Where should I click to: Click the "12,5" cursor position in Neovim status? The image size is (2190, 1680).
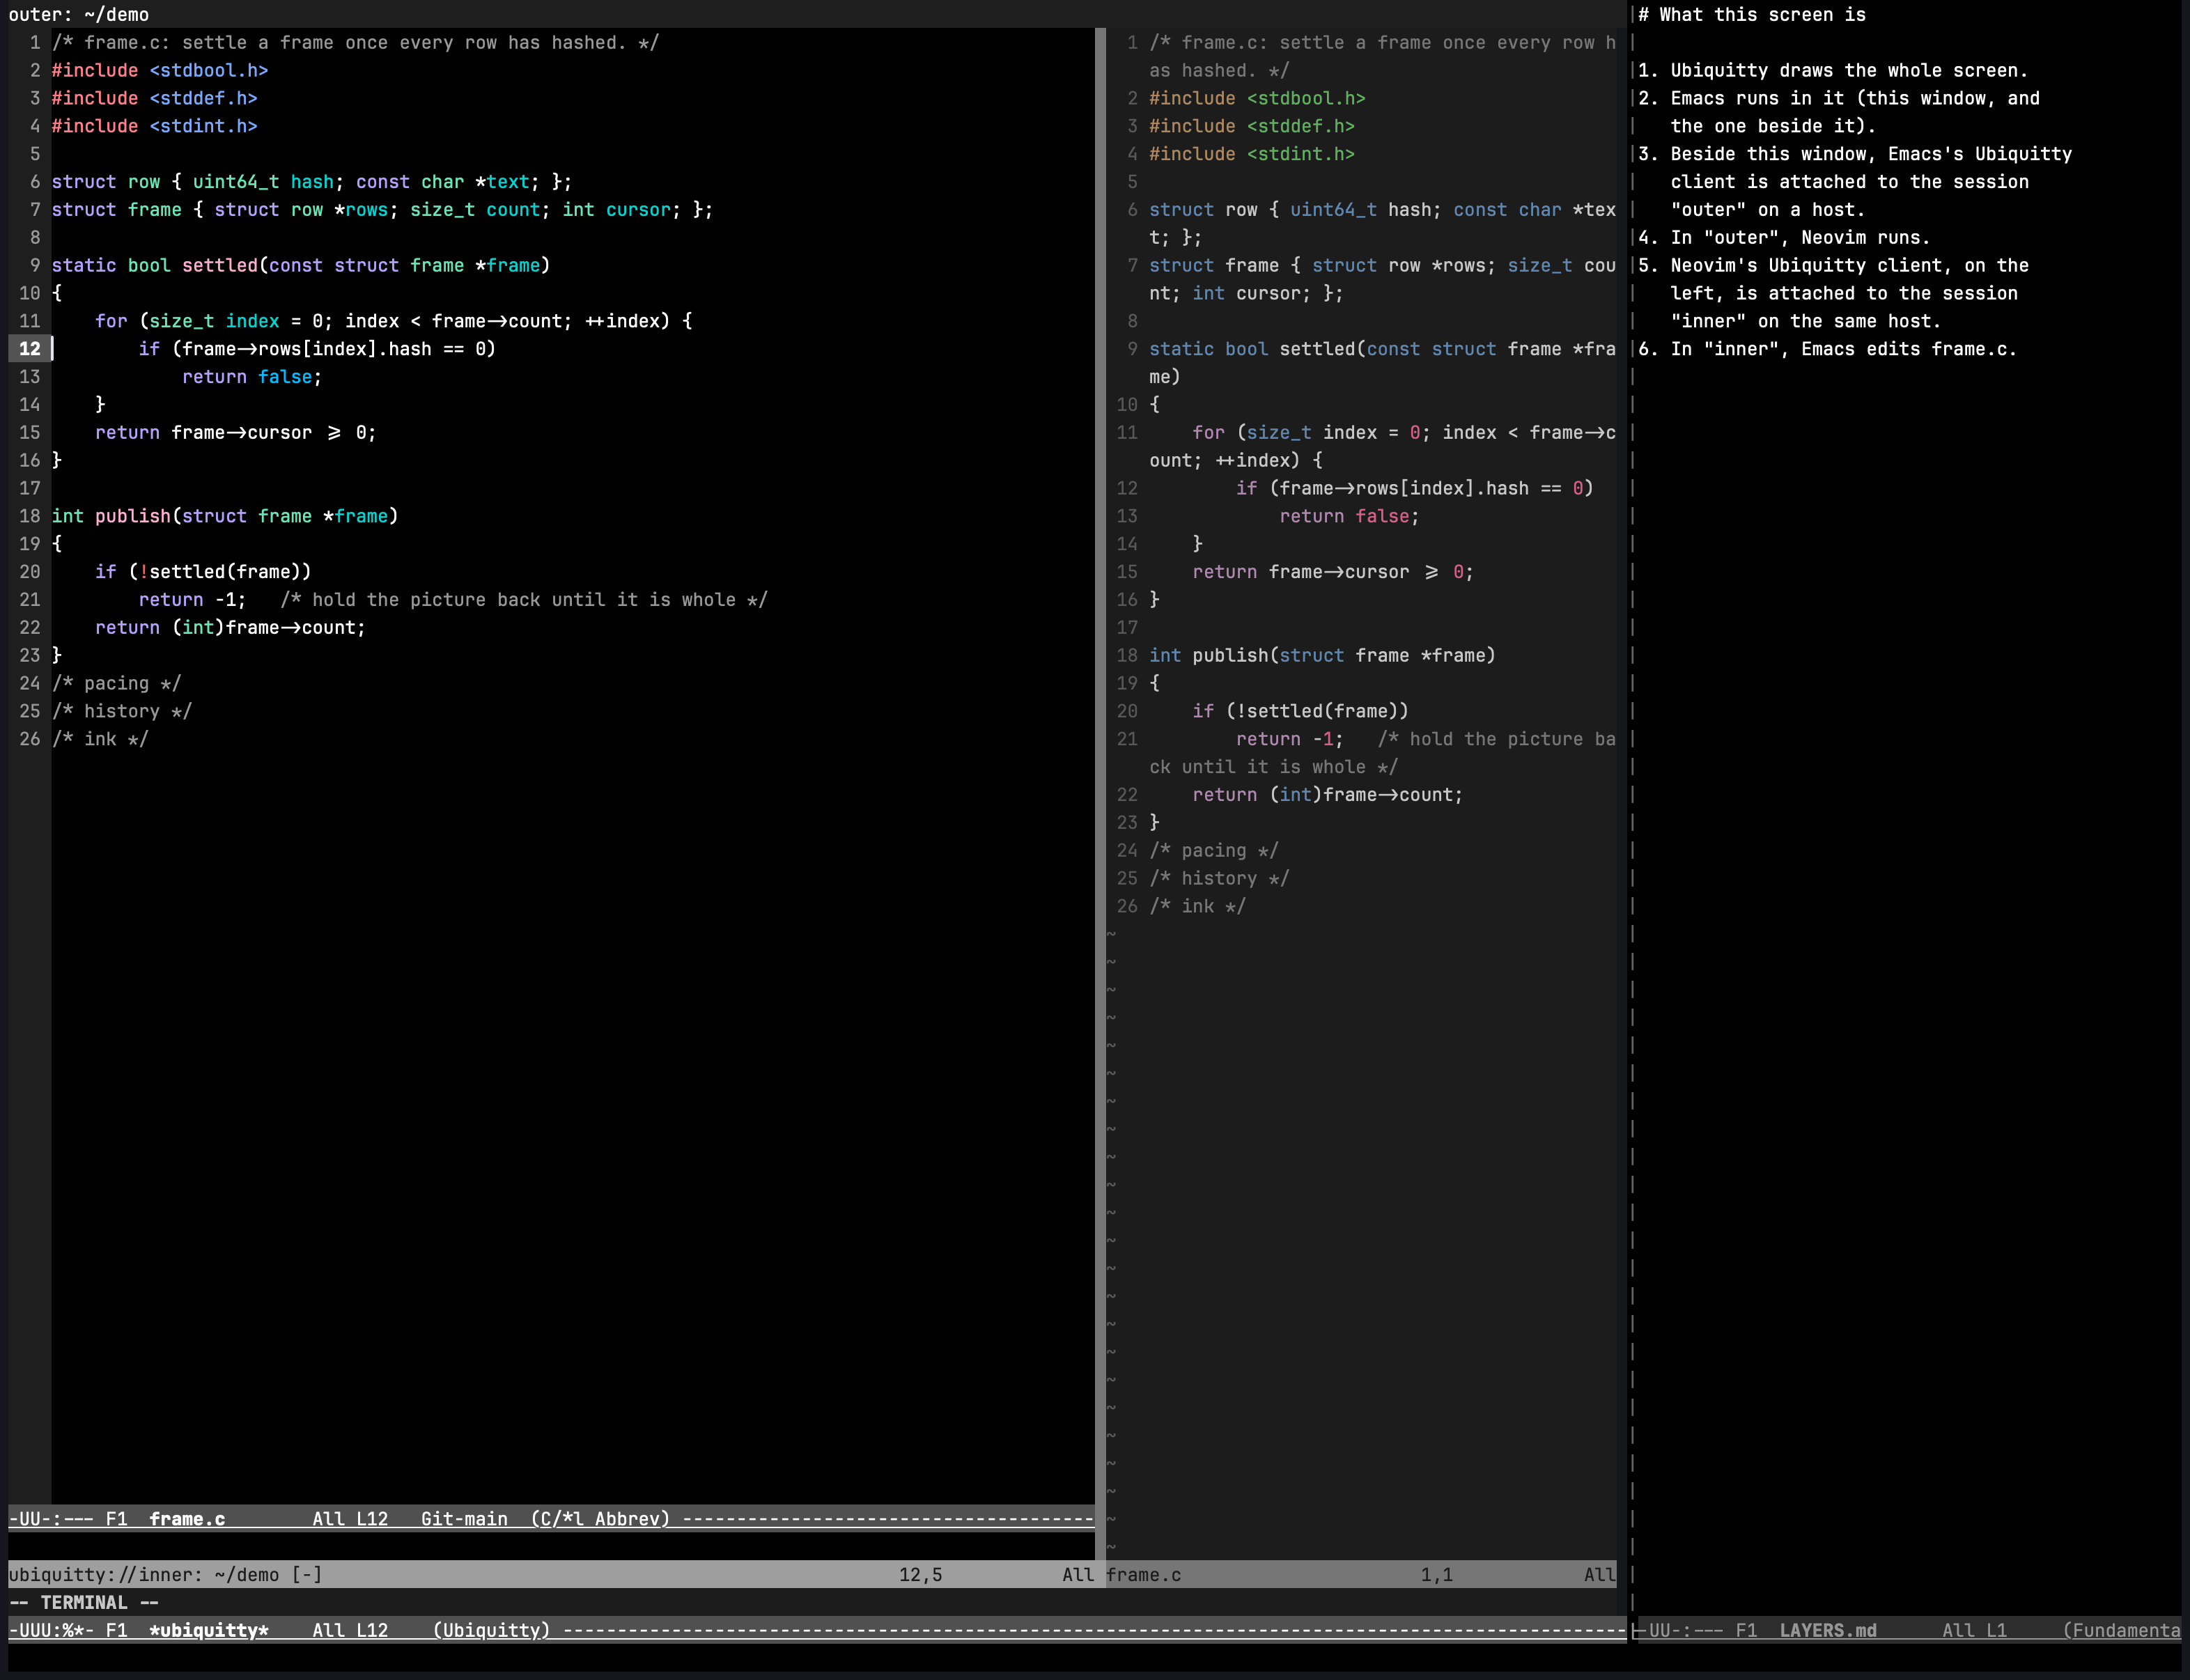(920, 1574)
